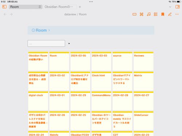Focus the search input field
This screenshot has width=182, height=136.
click(46, 44)
